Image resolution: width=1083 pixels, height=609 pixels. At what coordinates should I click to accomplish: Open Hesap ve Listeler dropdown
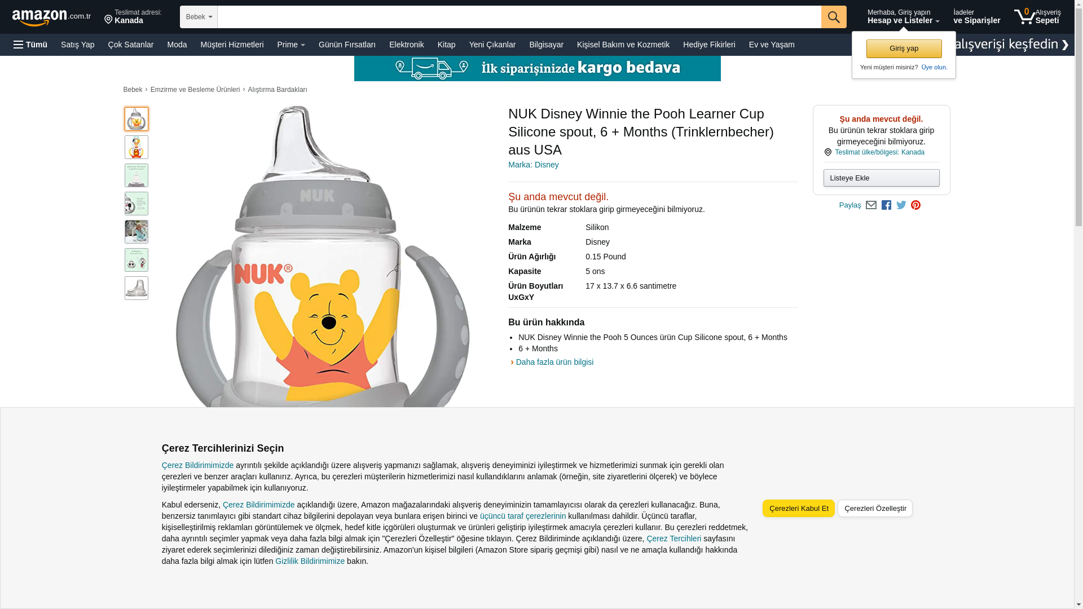[903, 16]
